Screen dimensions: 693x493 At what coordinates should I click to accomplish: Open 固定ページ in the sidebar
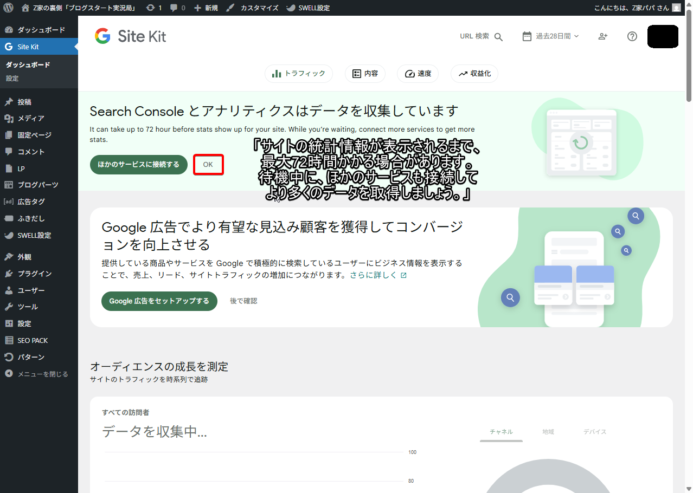click(x=39, y=135)
